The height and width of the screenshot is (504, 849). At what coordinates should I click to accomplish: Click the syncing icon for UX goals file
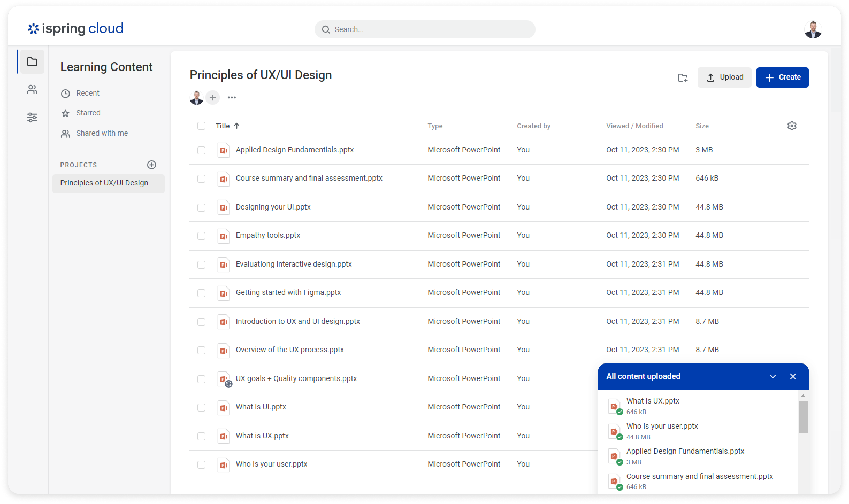[229, 384]
